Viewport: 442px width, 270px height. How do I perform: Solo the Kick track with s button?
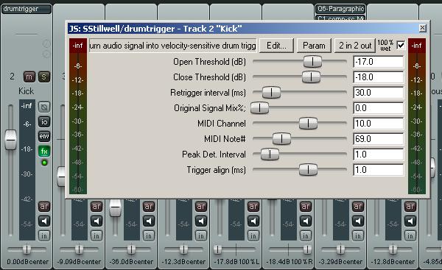43,77
